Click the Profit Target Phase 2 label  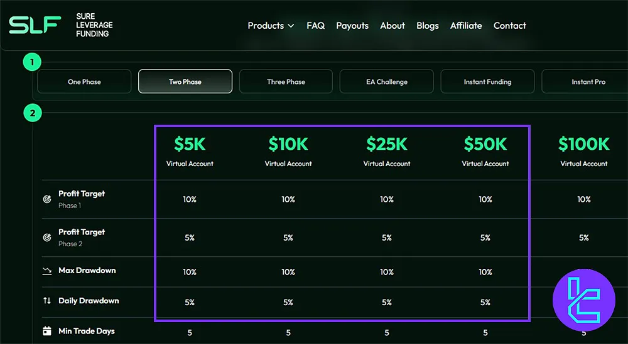82,237
